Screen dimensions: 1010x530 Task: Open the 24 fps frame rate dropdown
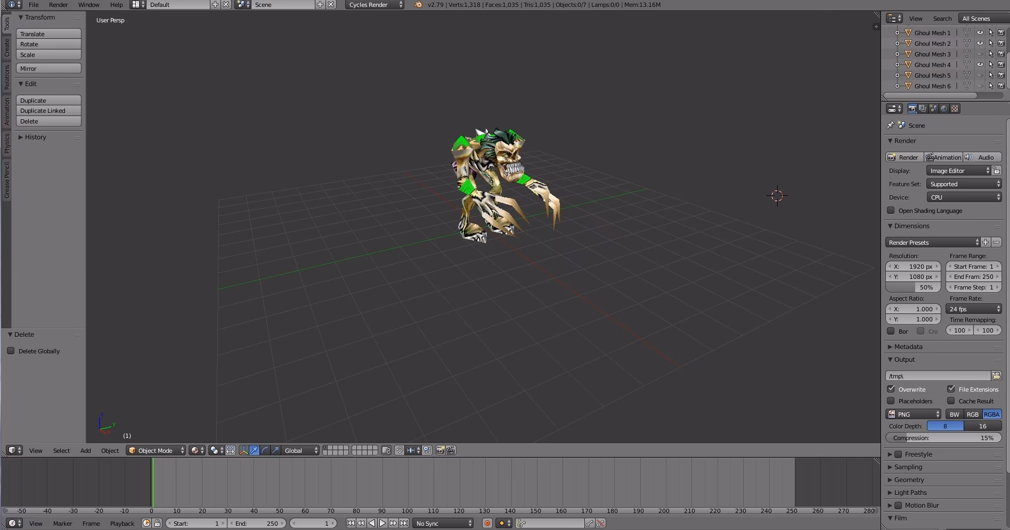coord(974,309)
